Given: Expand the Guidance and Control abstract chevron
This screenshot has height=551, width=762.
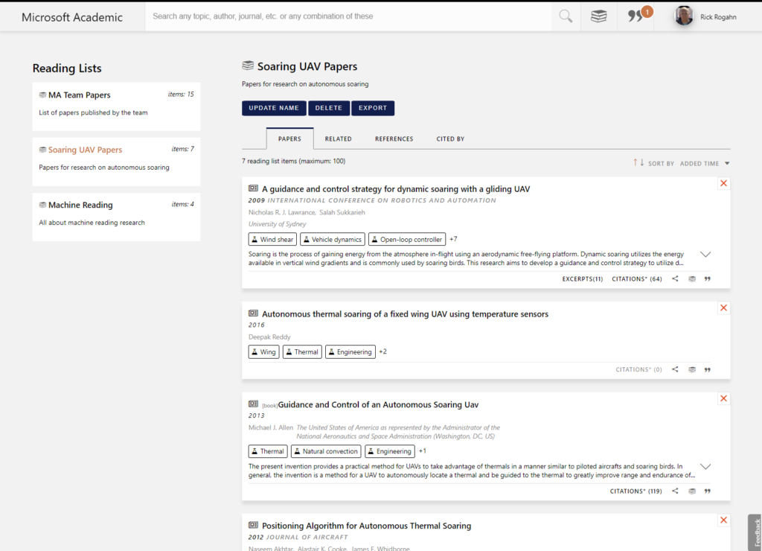Looking at the screenshot, I should click(x=705, y=465).
